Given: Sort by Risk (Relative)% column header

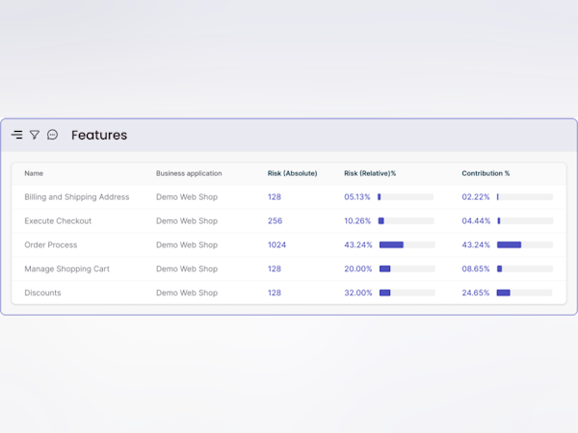Looking at the screenshot, I should click(x=370, y=173).
